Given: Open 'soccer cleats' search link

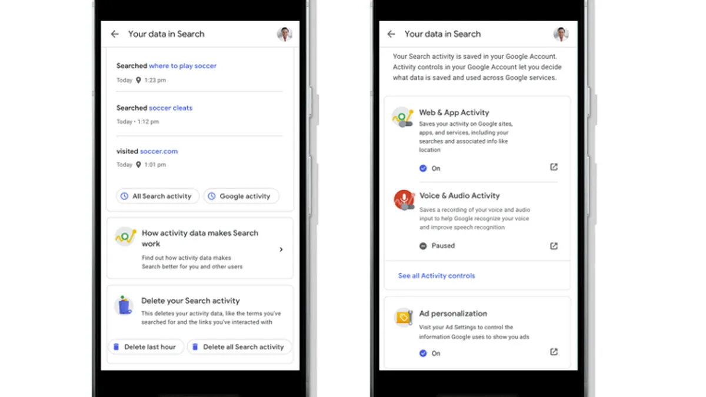Looking at the screenshot, I should click(171, 108).
